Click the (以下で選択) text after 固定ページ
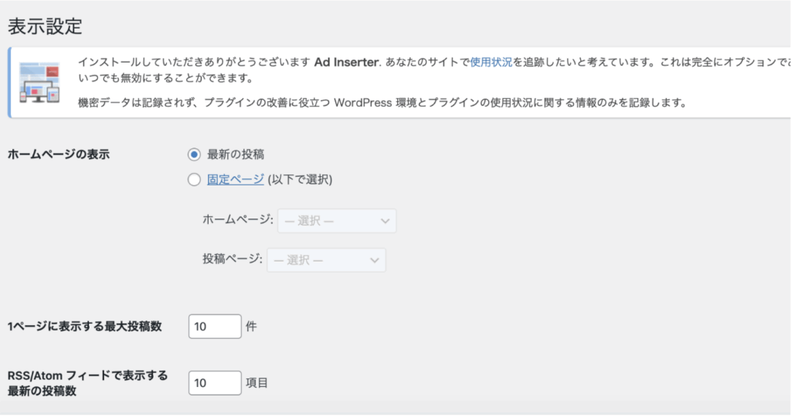 point(300,180)
